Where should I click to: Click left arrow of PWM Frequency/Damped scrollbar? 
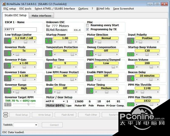pyautogui.click(x=96, y=67)
